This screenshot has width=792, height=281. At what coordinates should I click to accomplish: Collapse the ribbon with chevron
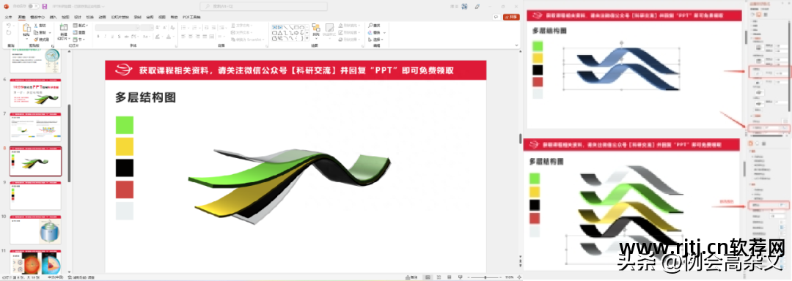(x=516, y=45)
